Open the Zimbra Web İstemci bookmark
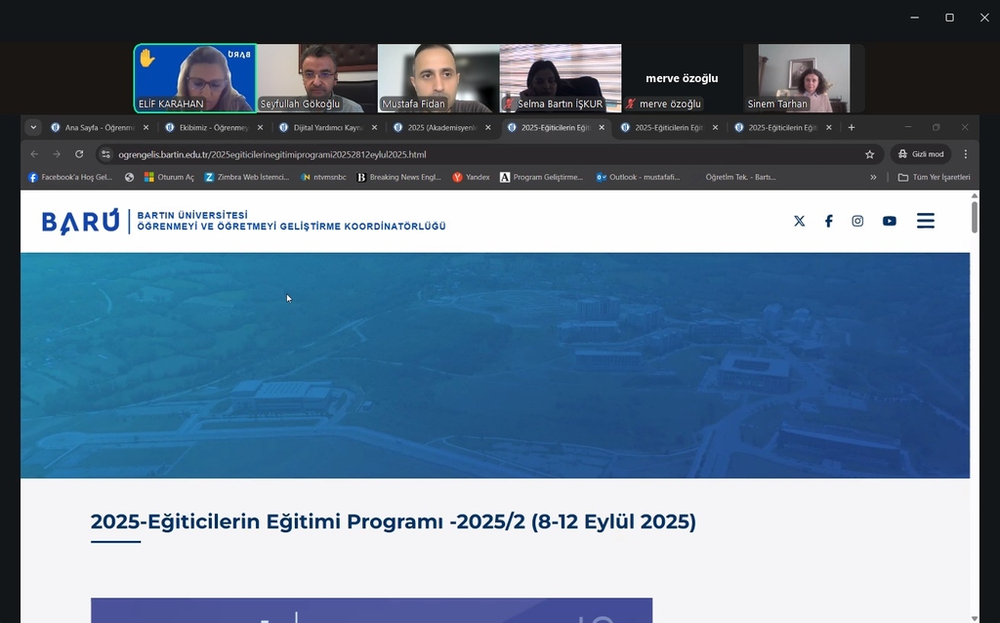Screen dimensions: 1000x623 point(246,178)
